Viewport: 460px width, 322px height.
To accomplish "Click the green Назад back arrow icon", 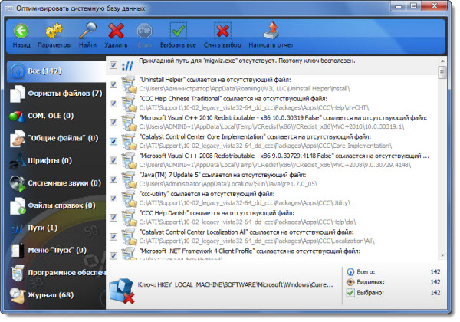I will (21, 31).
